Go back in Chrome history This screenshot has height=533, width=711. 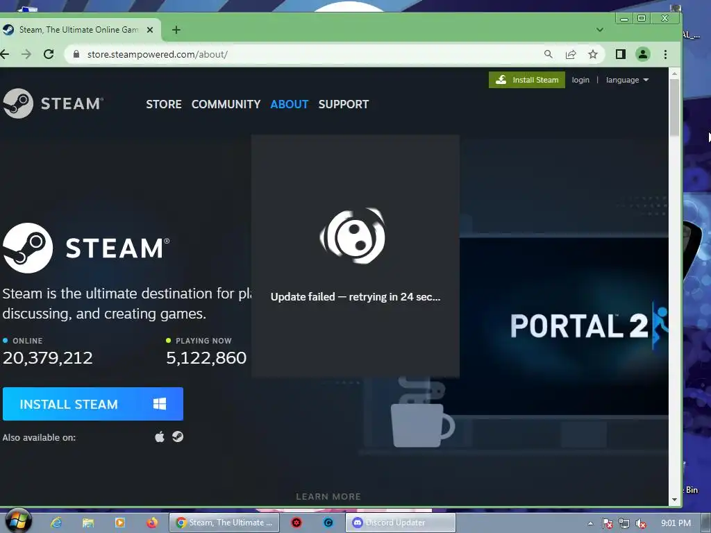5,54
